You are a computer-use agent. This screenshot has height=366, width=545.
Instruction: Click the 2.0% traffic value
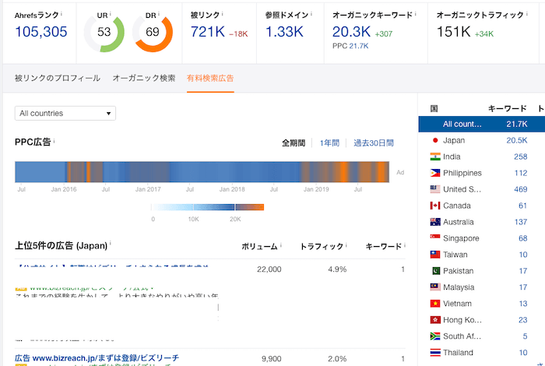click(x=337, y=359)
